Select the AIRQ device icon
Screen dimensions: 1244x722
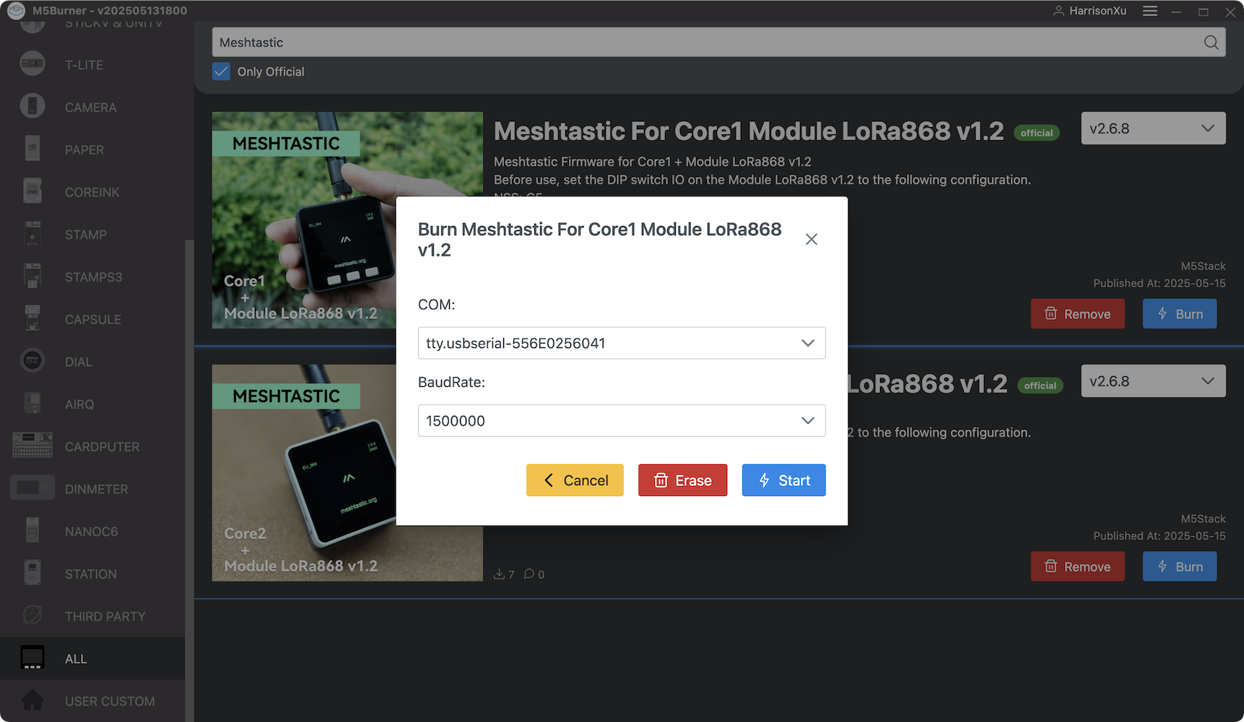point(32,404)
